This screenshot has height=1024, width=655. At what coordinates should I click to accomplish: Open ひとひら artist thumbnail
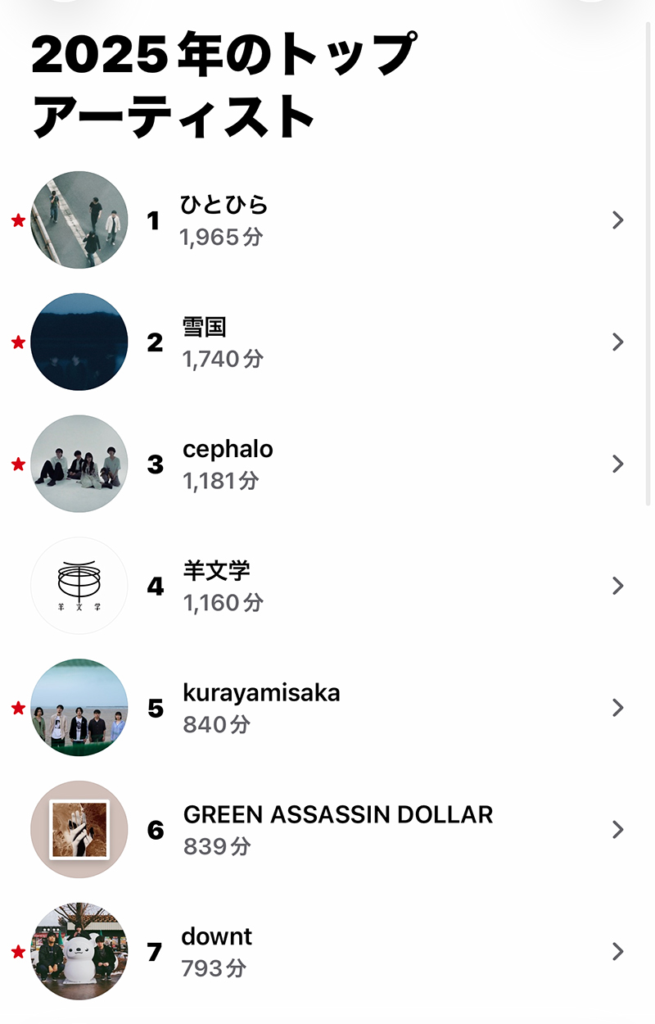(79, 220)
